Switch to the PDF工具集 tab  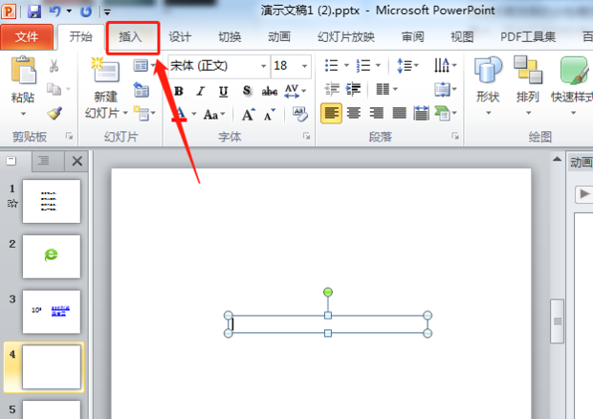pyautogui.click(x=528, y=37)
